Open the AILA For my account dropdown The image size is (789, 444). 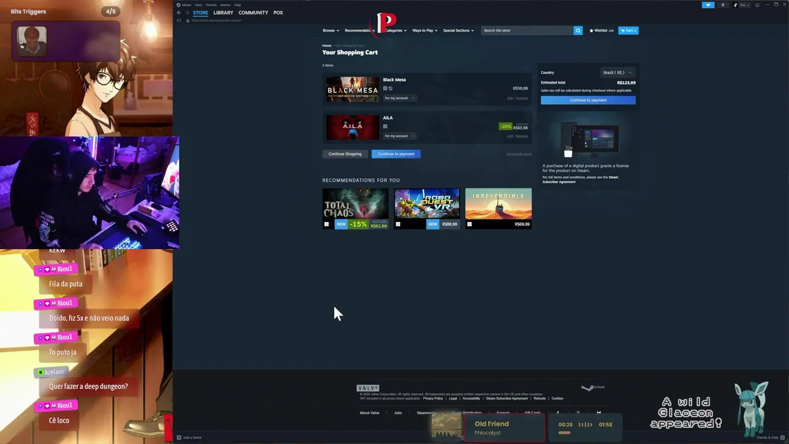coord(399,136)
